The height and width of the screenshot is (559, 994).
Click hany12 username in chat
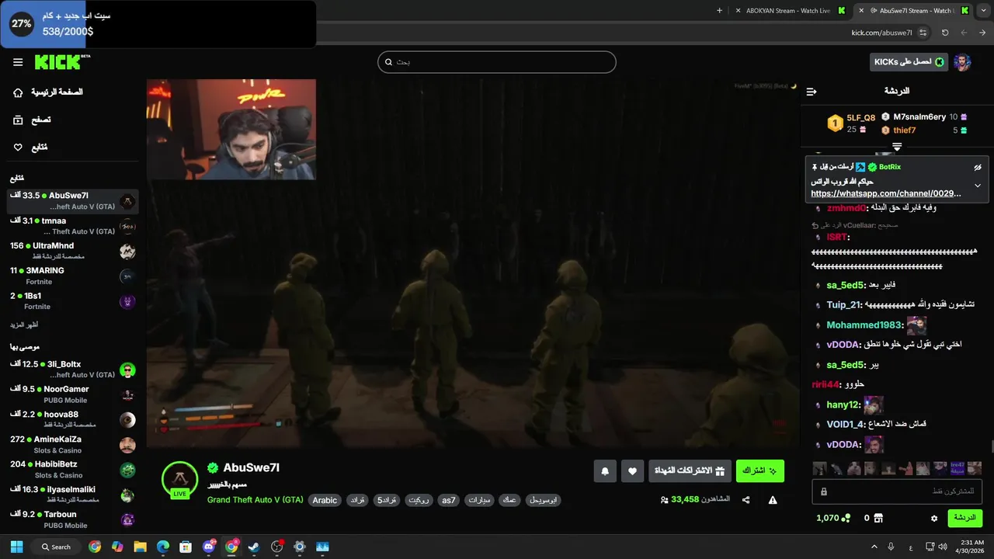tap(843, 405)
